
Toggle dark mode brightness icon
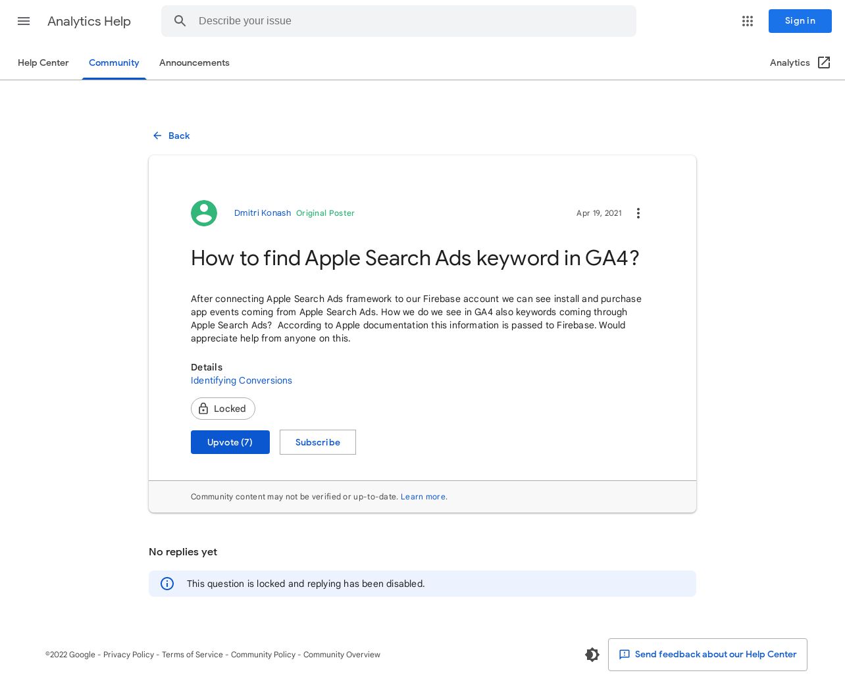click(x=592, y=655)
